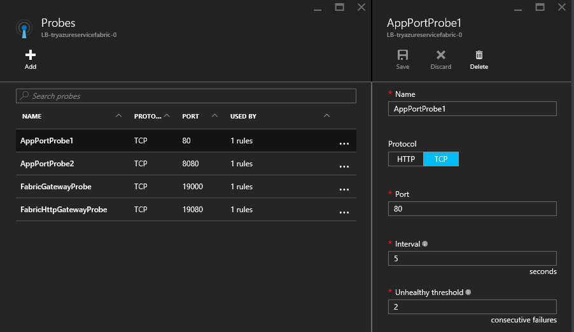Screen dimensions: 574x332
Task: Select the AppPortProbe2 row
Action: point(47,164)
